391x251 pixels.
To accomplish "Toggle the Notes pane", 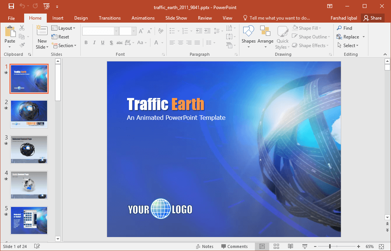I will pyautogui.click(x=205, y=246).
